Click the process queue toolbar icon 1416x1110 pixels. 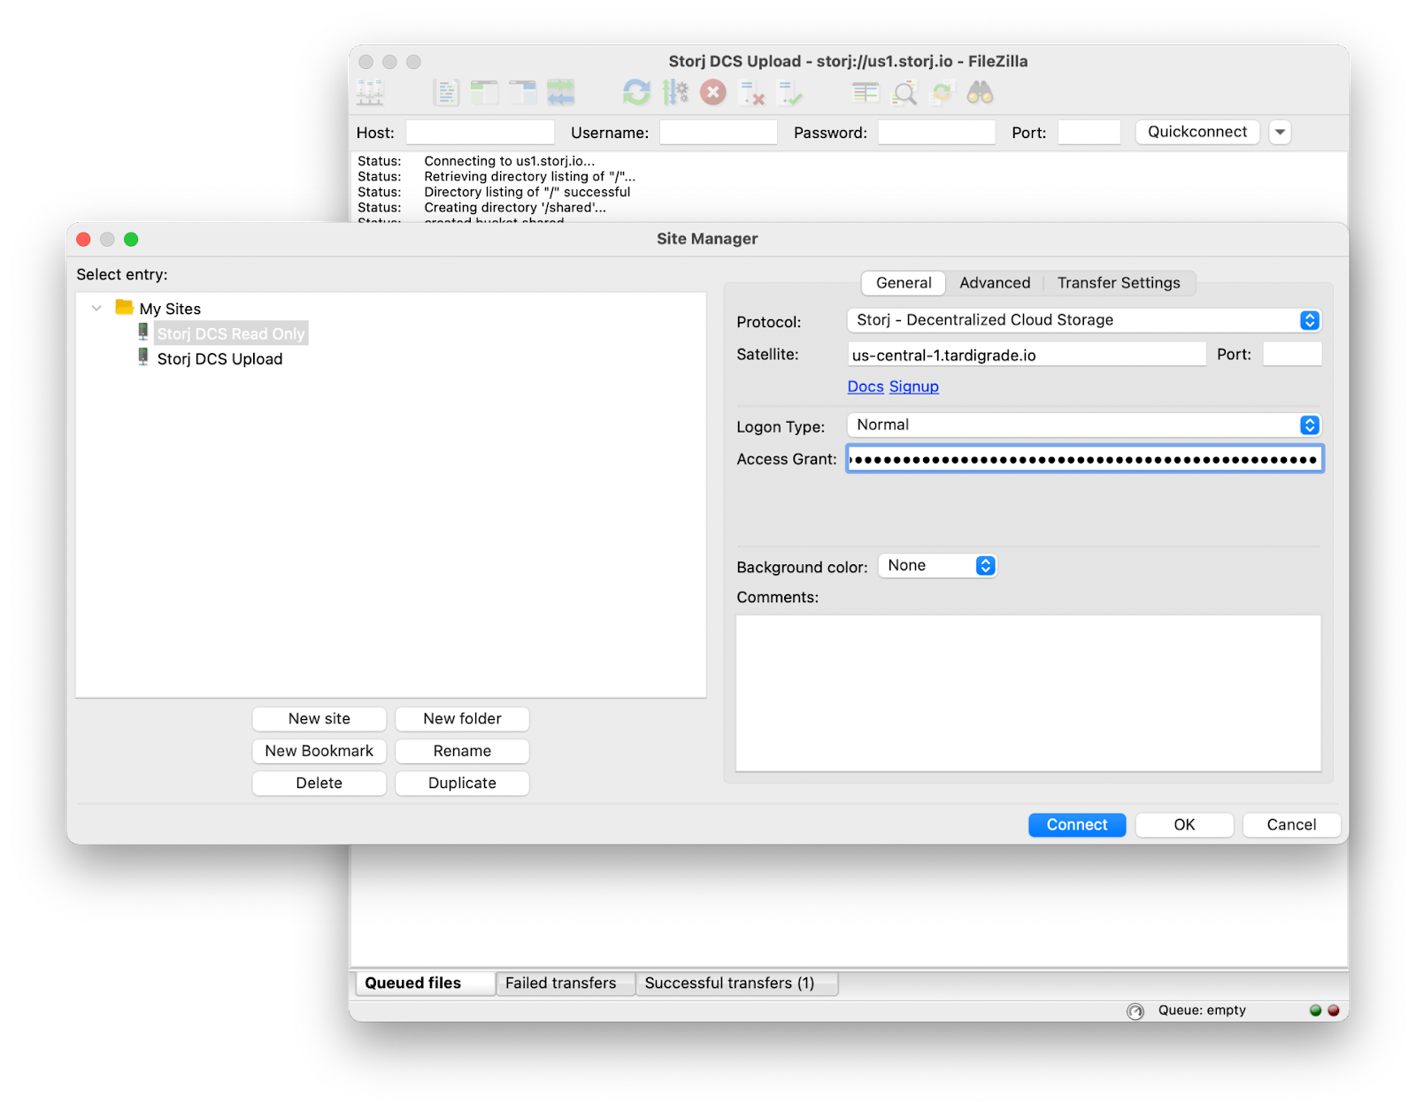pyautogui.click(x=675, y=93)
